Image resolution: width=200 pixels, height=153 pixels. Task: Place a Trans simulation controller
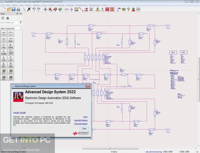coord(4,78)
